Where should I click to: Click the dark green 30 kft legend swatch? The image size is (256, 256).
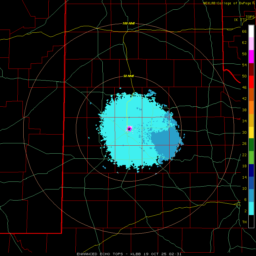[x=251, y=145]
